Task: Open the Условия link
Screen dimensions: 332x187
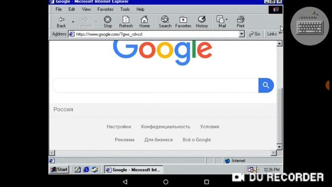Action: (210, 127)
